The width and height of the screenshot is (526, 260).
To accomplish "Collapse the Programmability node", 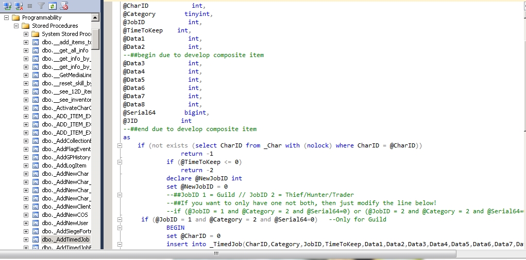I will point(6,17).
